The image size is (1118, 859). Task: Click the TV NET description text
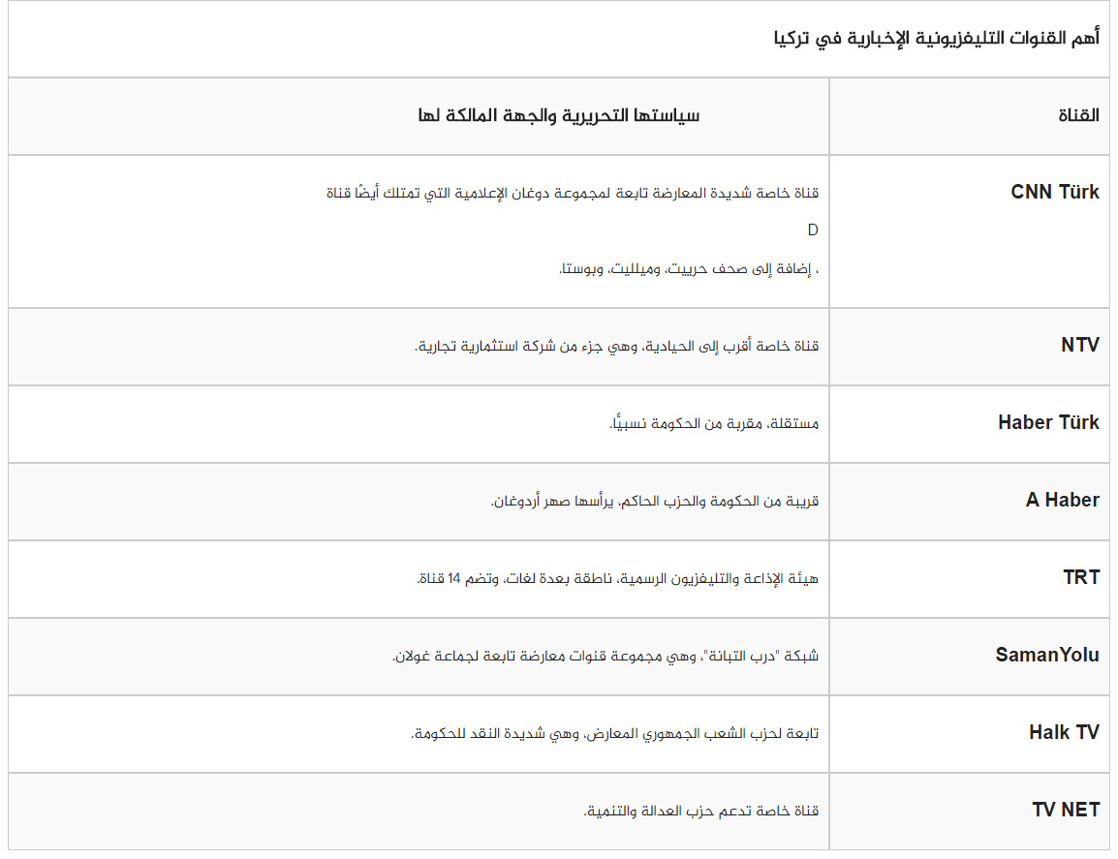(x=700, y=811)
